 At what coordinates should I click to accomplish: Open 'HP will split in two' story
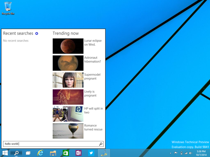click(93, 111)
